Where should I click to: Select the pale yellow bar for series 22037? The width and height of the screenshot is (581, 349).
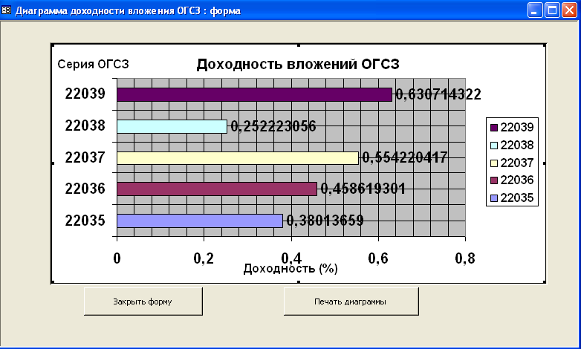tap(238, 157)
